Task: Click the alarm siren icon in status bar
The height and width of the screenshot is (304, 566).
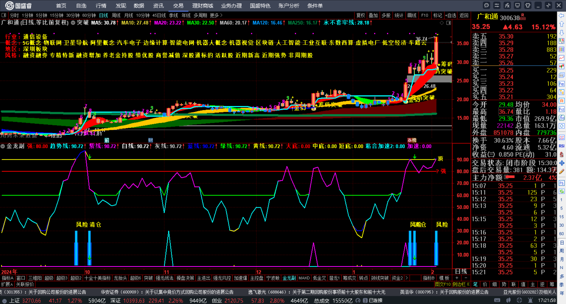Action: click(530, 300)
